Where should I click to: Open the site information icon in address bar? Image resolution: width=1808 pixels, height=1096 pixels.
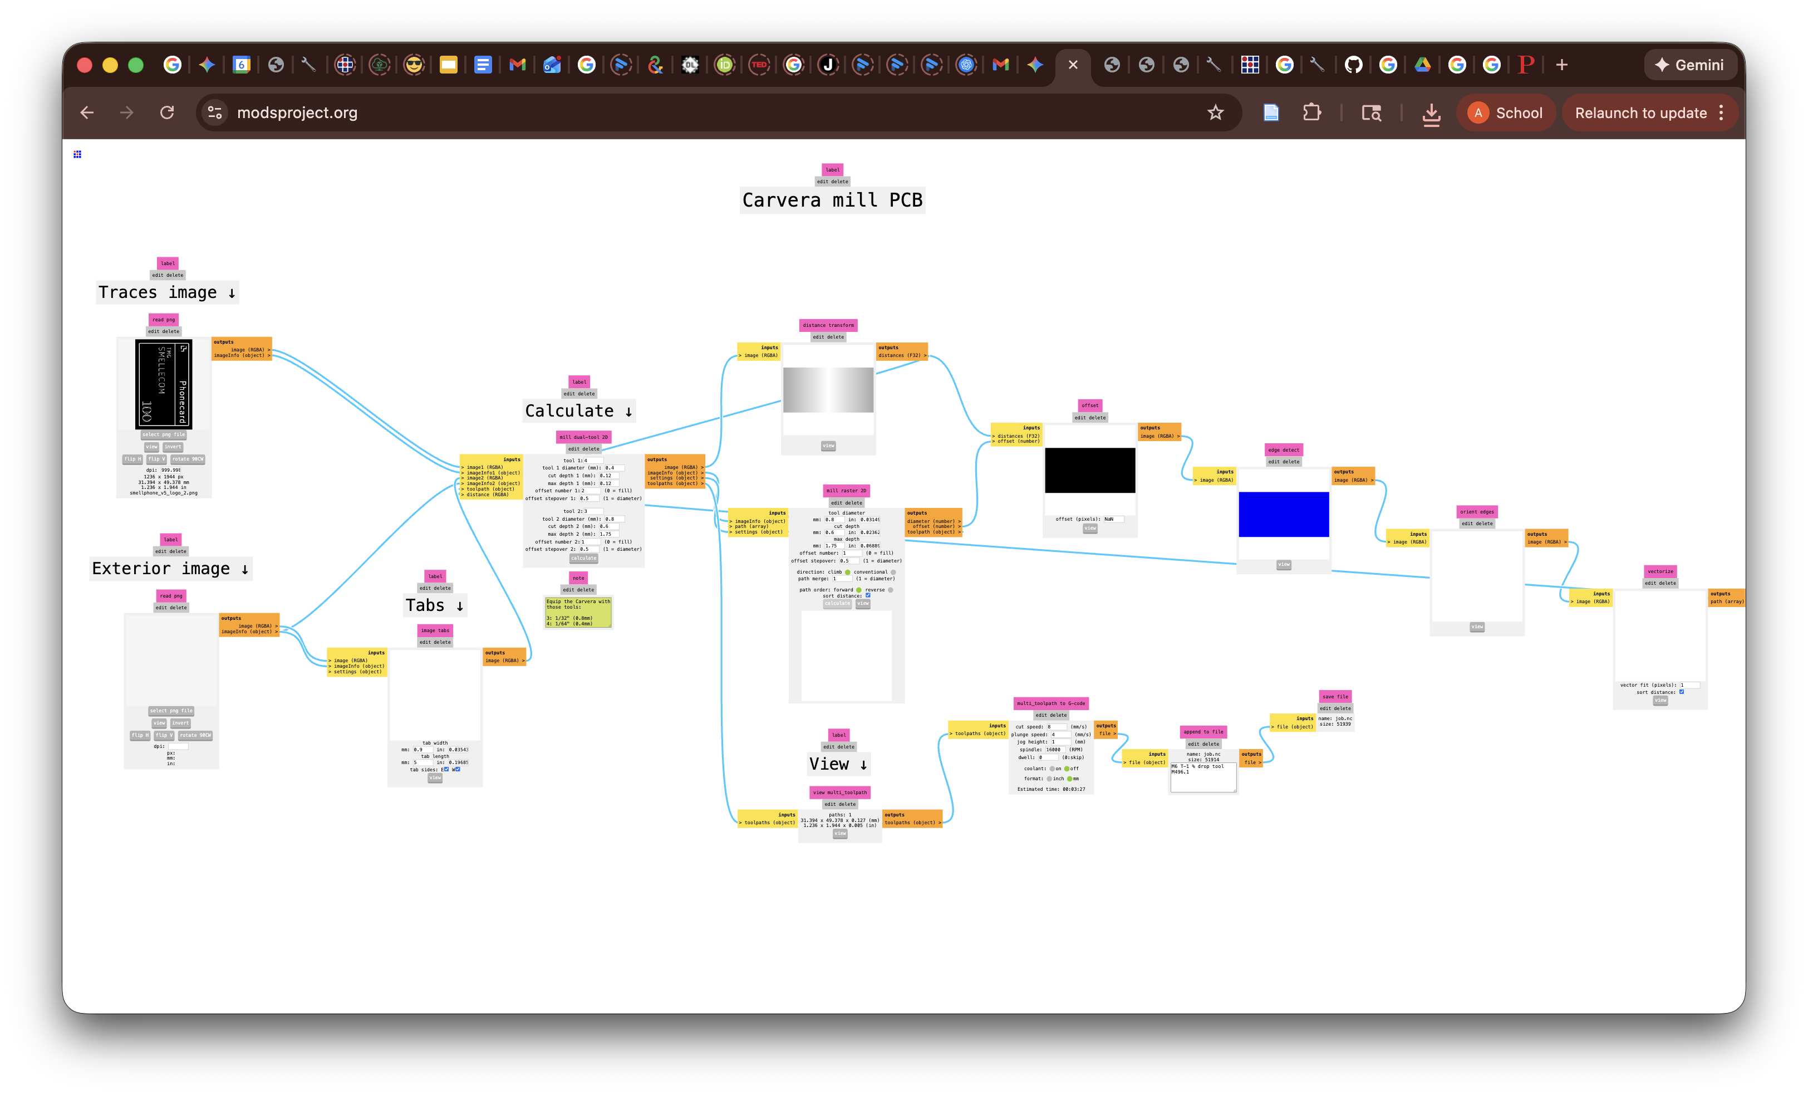214,112
